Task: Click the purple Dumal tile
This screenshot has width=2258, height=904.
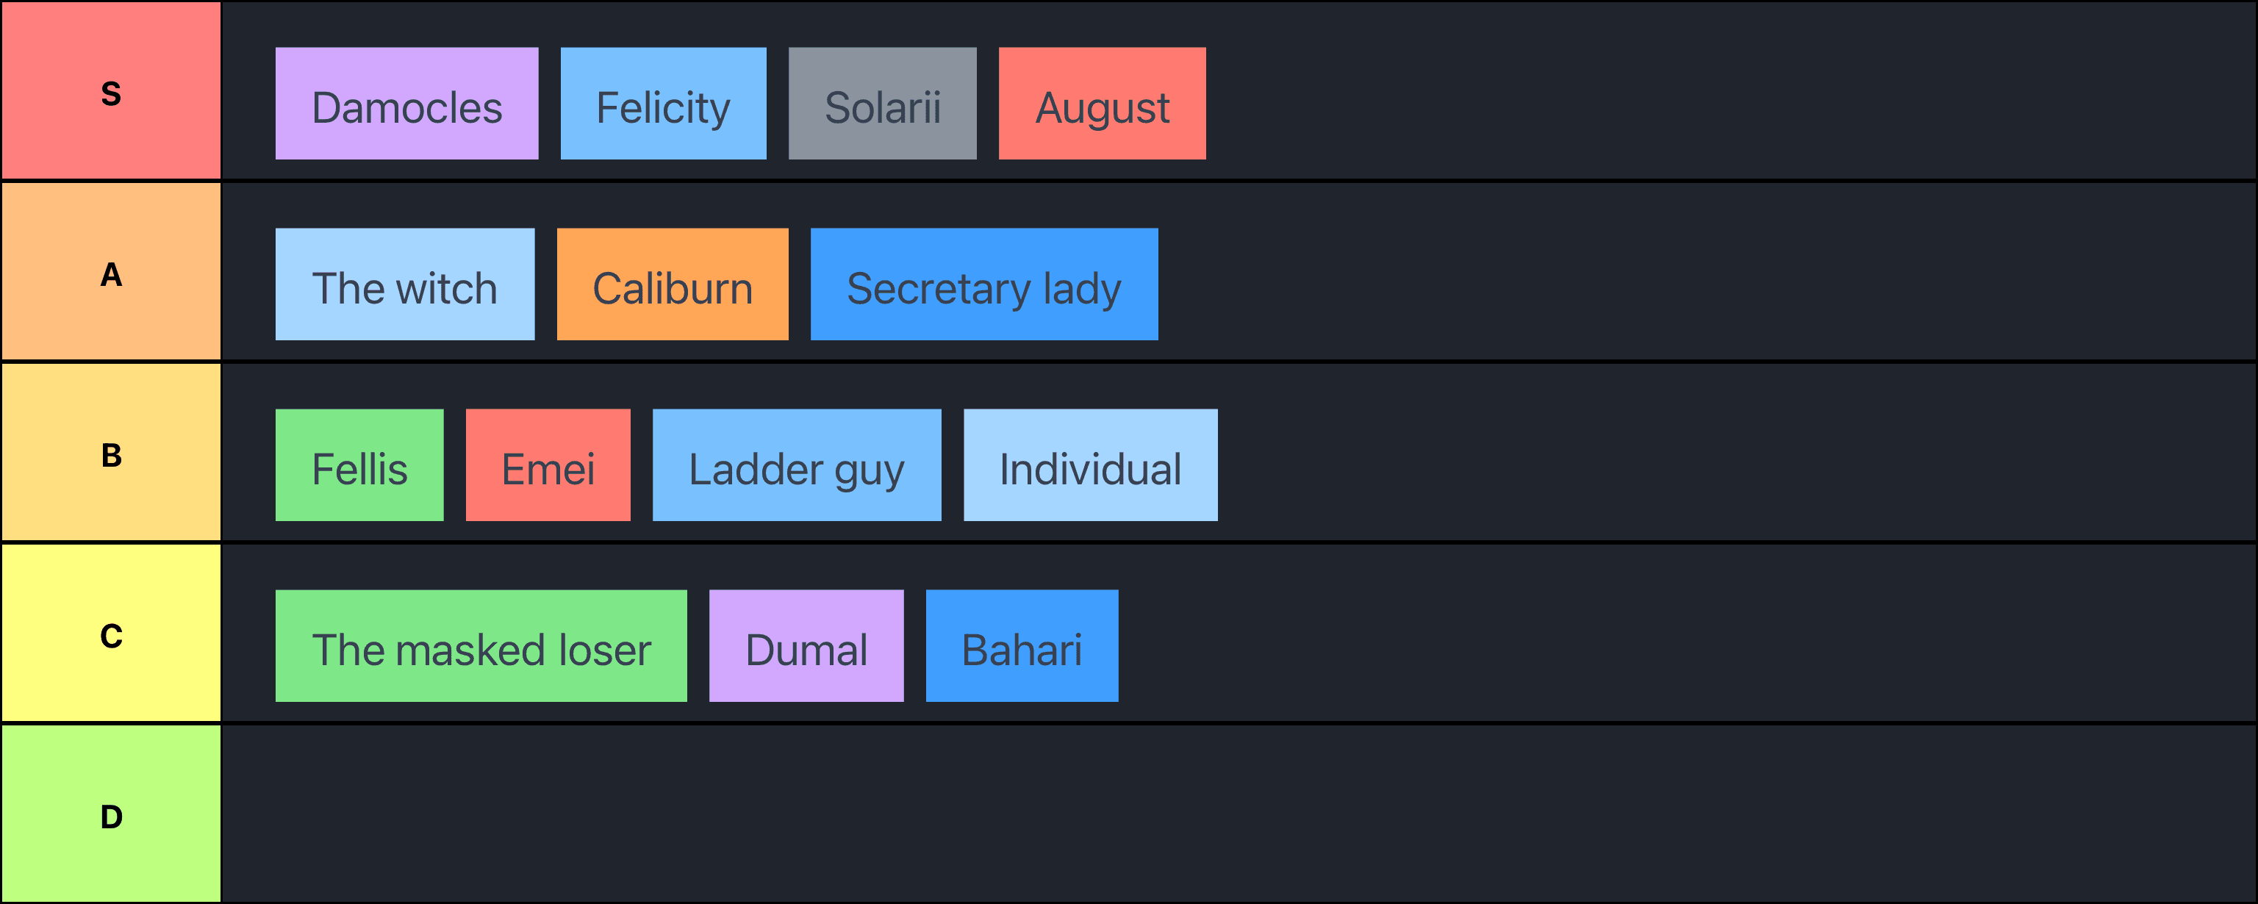Action: click(x=806, y=645)
